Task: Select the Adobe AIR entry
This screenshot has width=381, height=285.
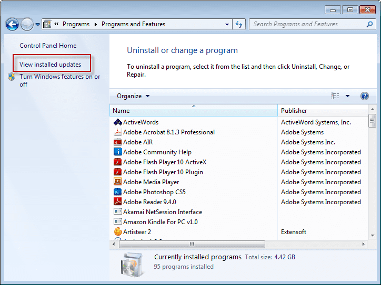Action: coord(138,142)
